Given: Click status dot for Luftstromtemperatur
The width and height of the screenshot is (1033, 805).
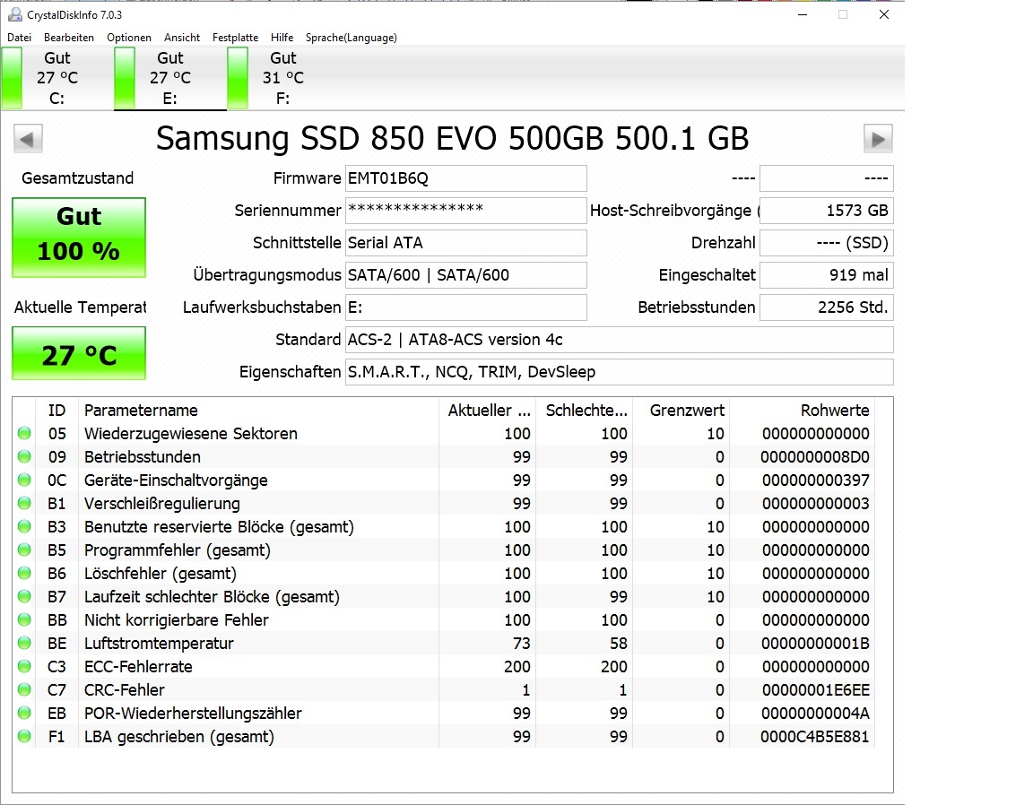Looking at the screenshot, I should coord(24,643).
